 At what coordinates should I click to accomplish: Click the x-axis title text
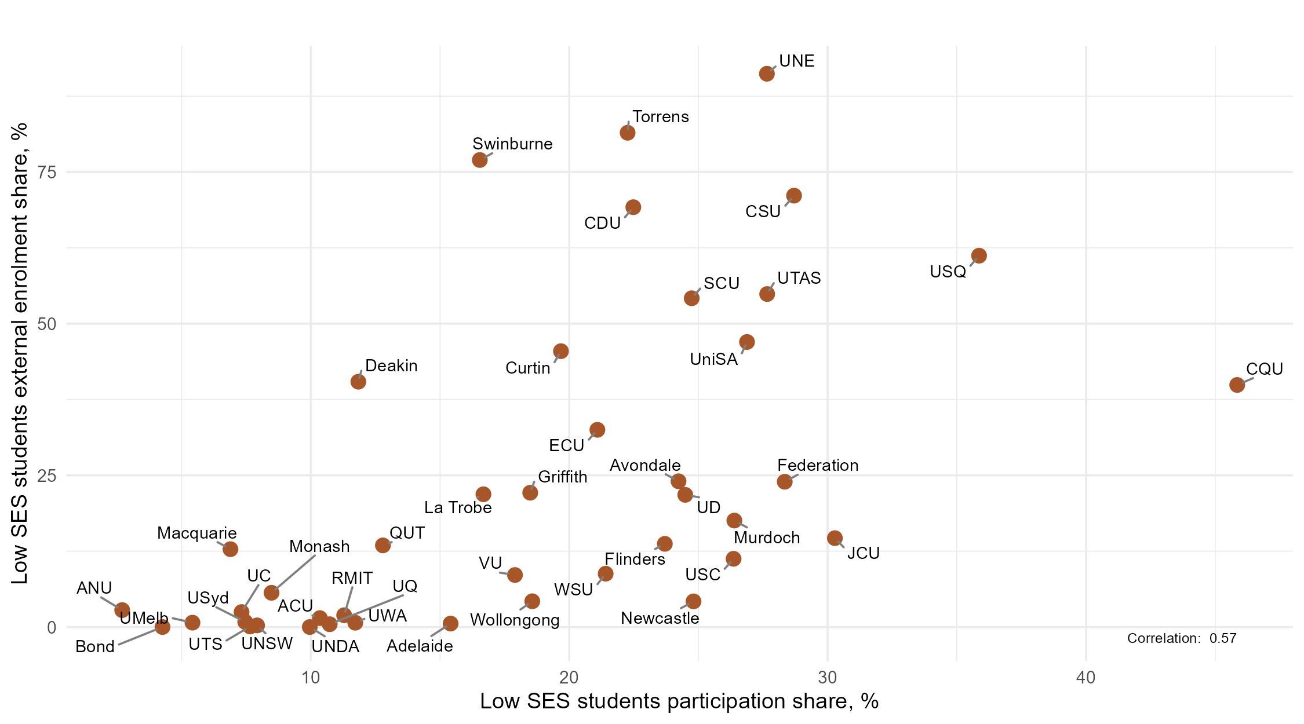pyautogui.click(x=679, y=701)
